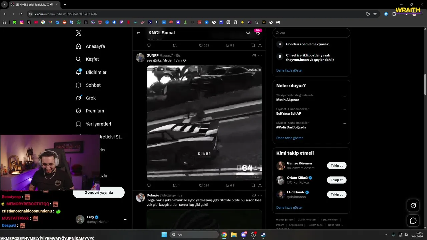Click the taskbar Ara search box
427x240 pixels.
[194, 235]
